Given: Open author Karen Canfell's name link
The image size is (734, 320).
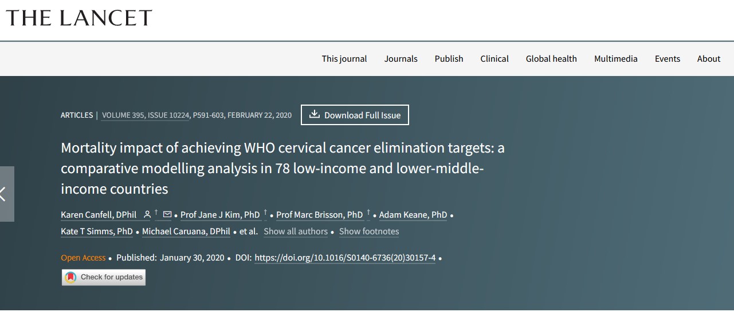Looking at the screenshot, I should [99, 215].
